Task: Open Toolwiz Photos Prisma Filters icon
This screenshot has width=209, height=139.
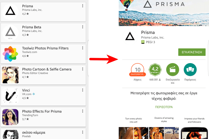Action: (11, 53)
